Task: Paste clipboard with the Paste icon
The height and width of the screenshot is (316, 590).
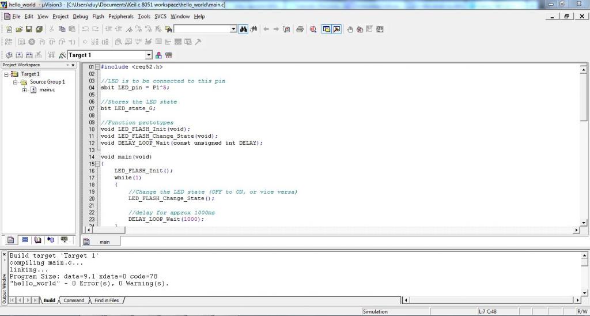Action: [x=71, y=29]
